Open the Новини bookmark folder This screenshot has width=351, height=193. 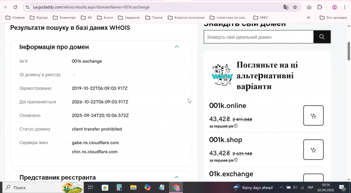pos(15,17)
